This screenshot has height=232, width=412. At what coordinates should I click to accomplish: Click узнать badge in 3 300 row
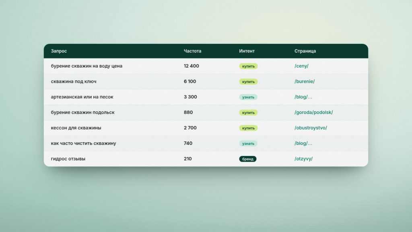[x=248, y=97]
